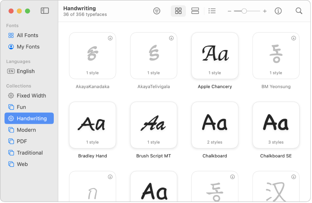The image size is (312, 203).
Task: Select the Apple Chancery font card
Action: click(x=215, y=56)
